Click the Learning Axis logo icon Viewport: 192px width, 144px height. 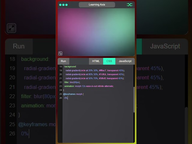pyautogui.click(x=130, y=5)
